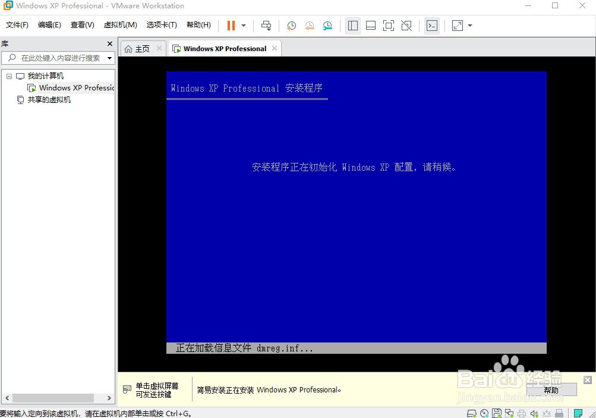Take a snapshot of the virtual machine
The height and width of the screenshot is (418, 596).
292,26
